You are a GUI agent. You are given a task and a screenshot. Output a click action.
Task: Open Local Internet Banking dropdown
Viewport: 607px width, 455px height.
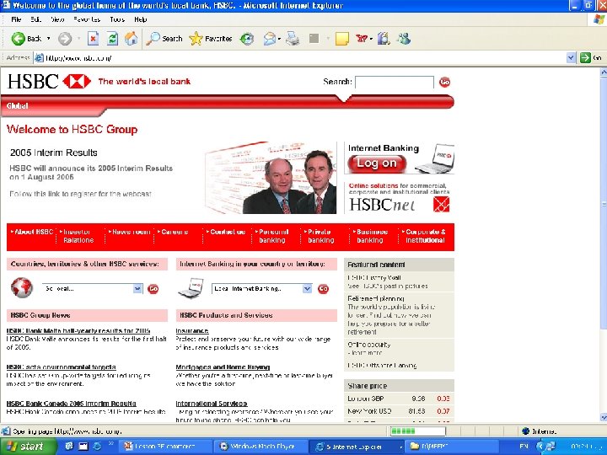coord(307,289)
